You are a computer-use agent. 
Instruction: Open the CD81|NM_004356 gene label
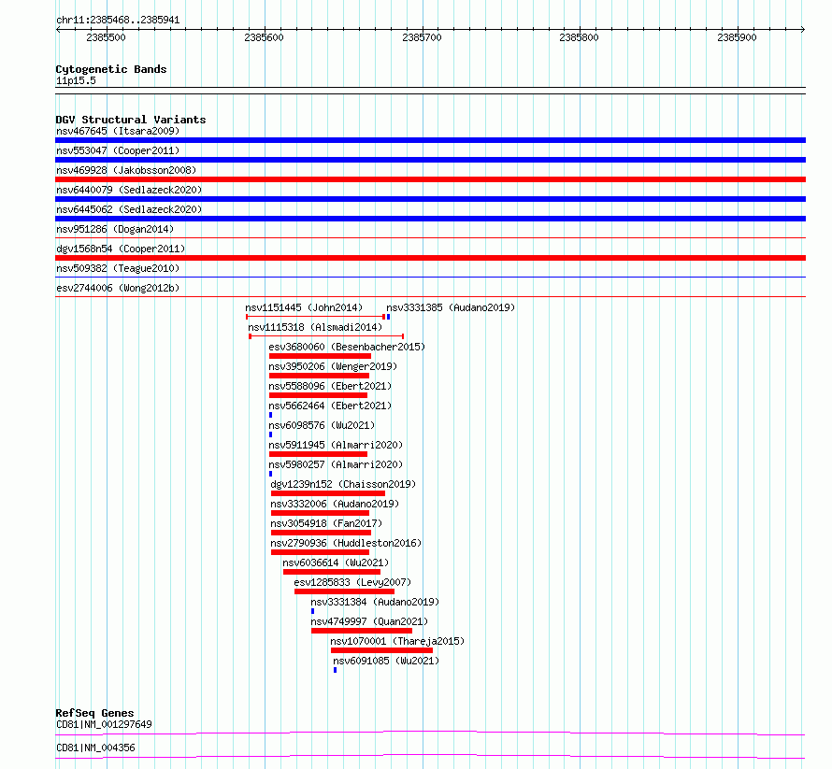pyautogui.click(x=95, y=748)
